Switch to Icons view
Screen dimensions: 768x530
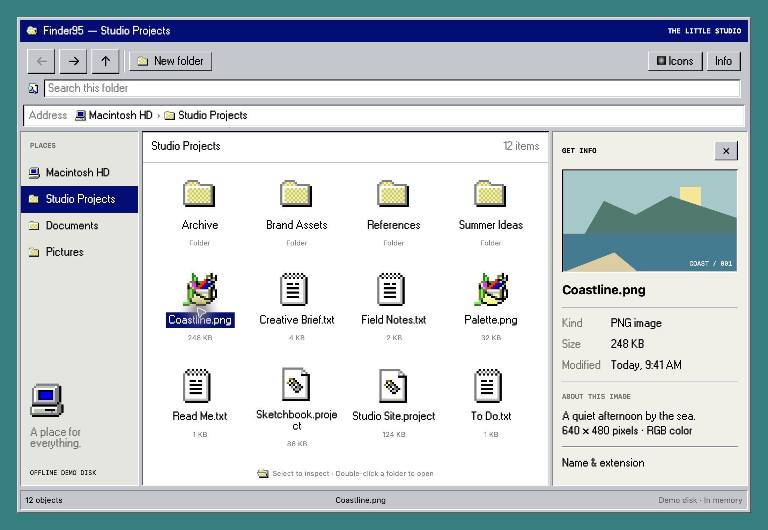pyautogui.click(x=675, y=61)
